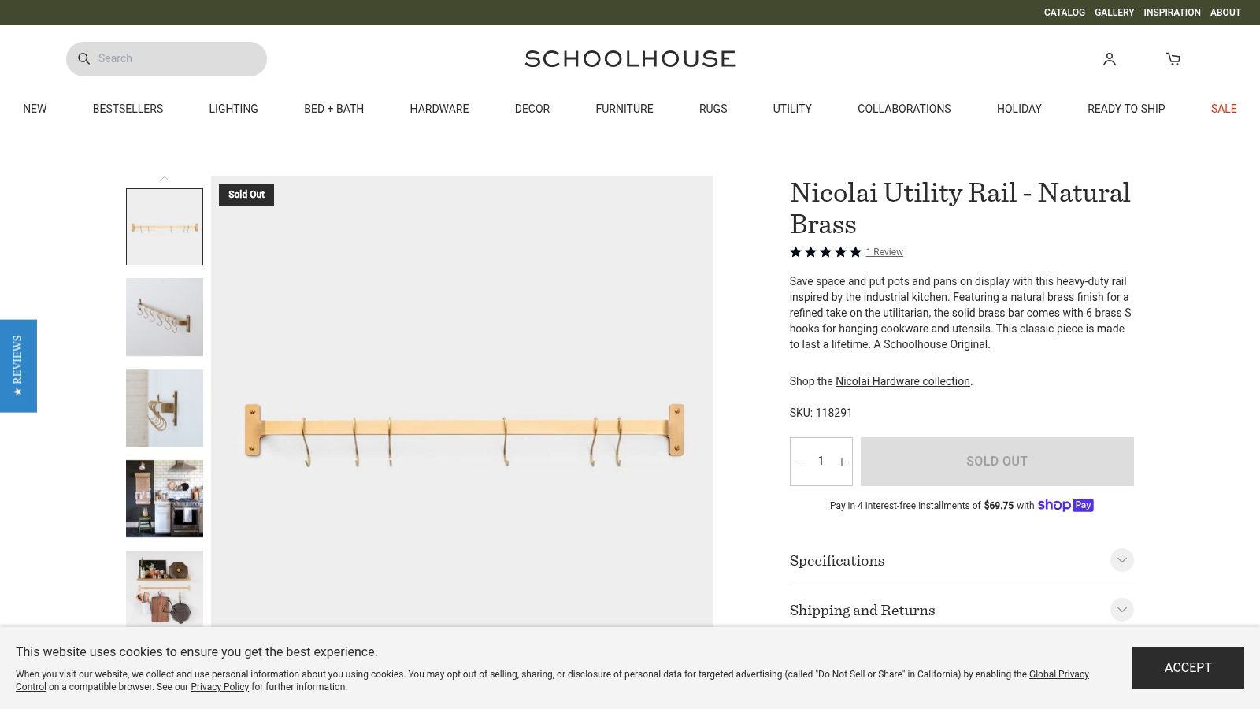Select the wall bracket close-up thumbnail
The image size is (1260, 709).
click(165, 408)
